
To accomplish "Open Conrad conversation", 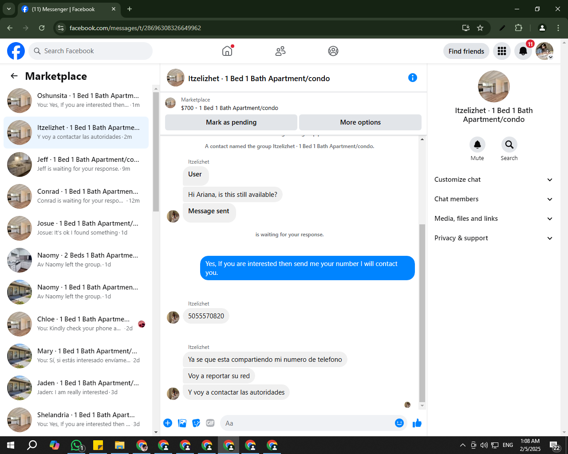I will pyautogui.click(x=76, y=196).
